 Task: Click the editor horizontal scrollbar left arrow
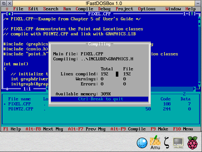47,89
